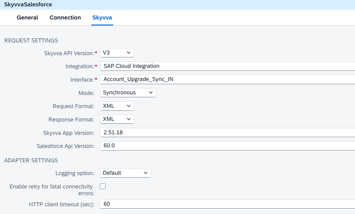This screenshot has height=214, width=355.
Task: Click the Logging option label
Action: tap(75, 173)
